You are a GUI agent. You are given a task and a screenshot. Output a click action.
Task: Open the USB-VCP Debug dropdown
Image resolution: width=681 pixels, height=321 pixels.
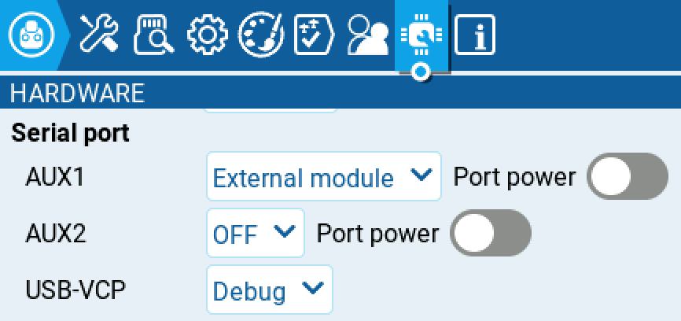pos(269,290)
